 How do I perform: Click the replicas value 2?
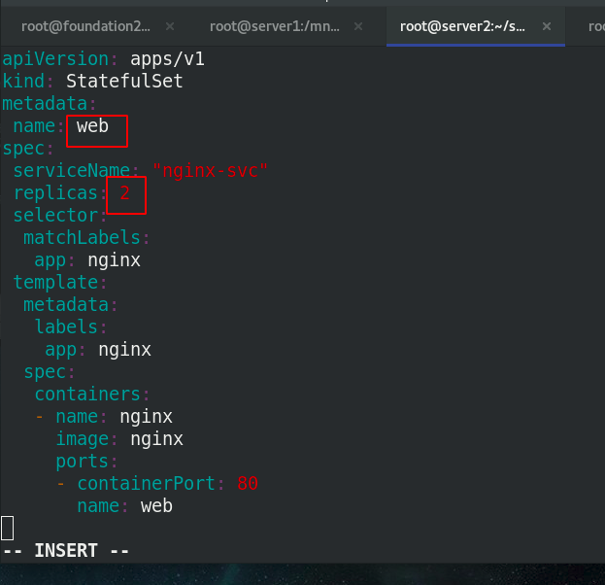tap(124, 193)
